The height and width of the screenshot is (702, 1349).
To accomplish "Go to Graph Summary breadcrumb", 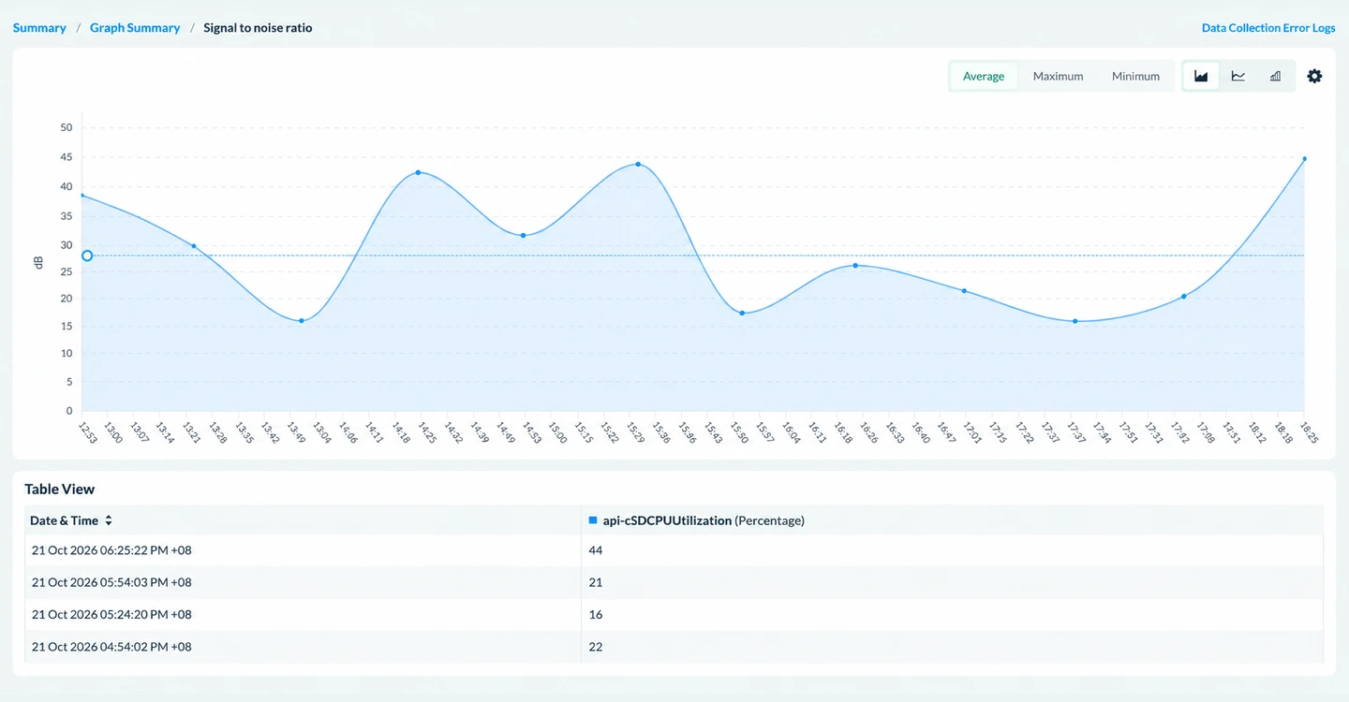I will click(135, 28).
